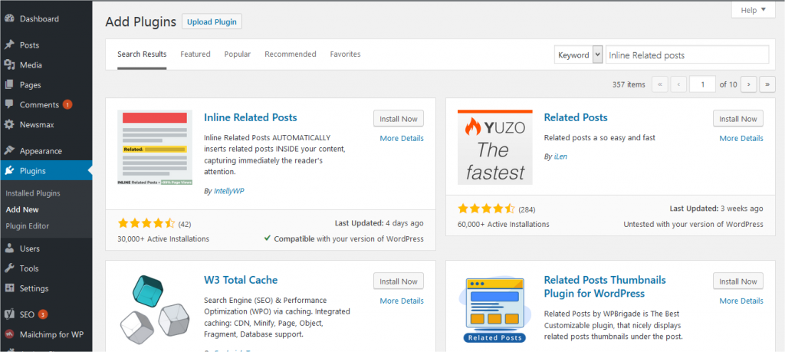Install the Inline Related Posts plugin
The image size is (785, 352).
tap(399, 119)
